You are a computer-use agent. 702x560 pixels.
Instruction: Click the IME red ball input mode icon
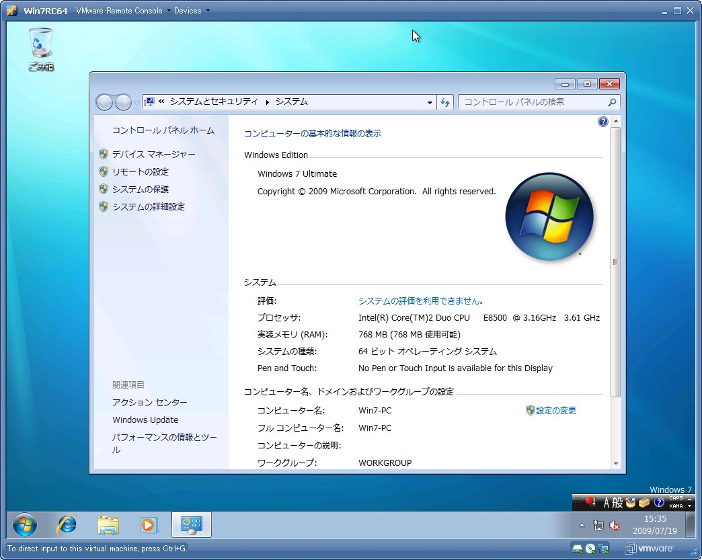coord(591,502)
